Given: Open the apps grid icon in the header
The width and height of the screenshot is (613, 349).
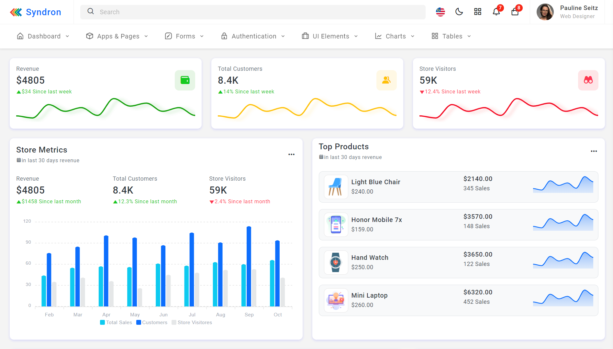Looking at the screenshot, I should (478, 12).
